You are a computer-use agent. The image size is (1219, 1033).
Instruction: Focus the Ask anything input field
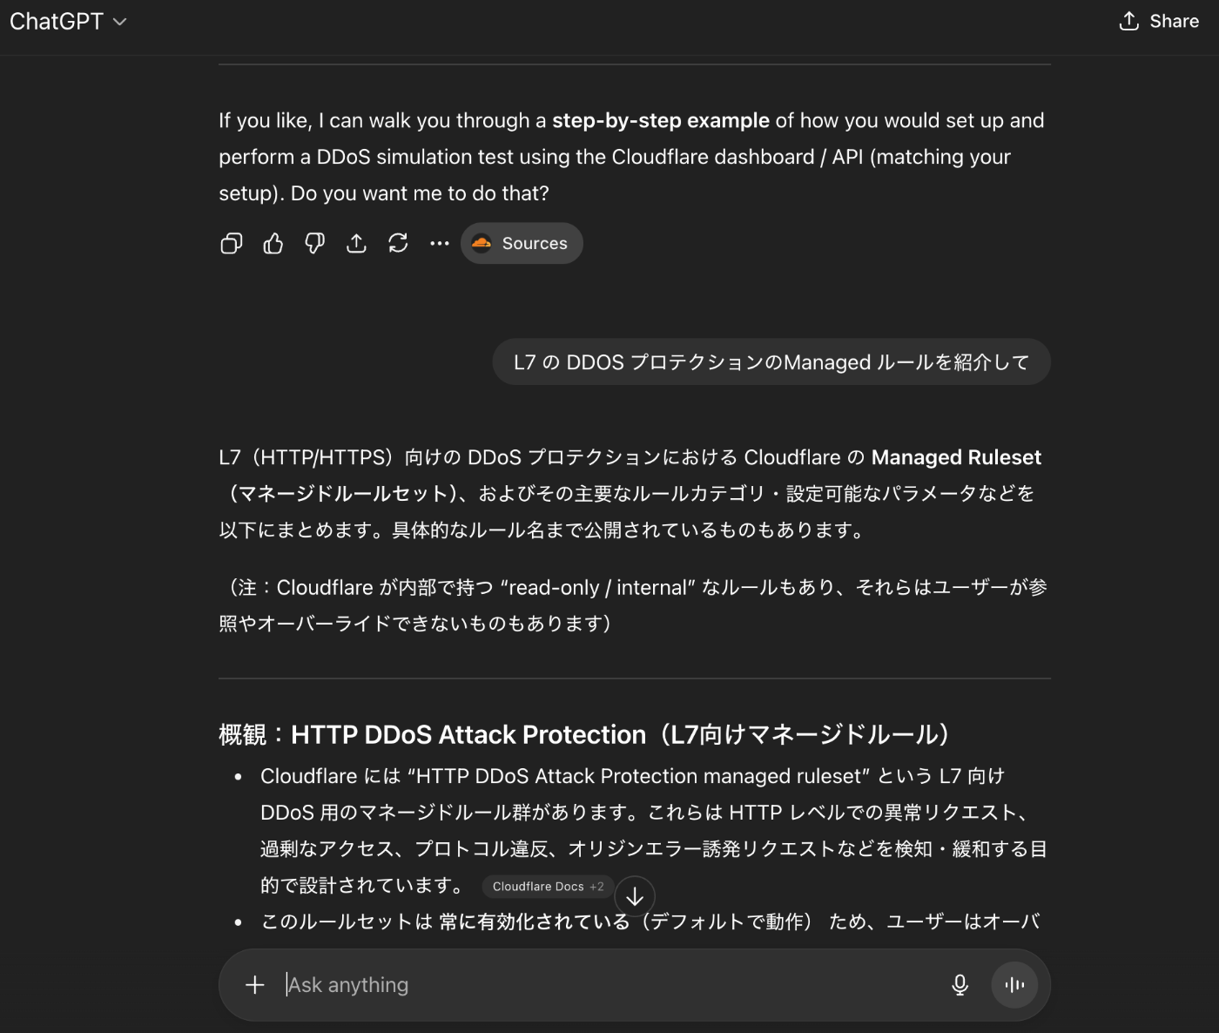pyautogui.click(x=609, y=985)
